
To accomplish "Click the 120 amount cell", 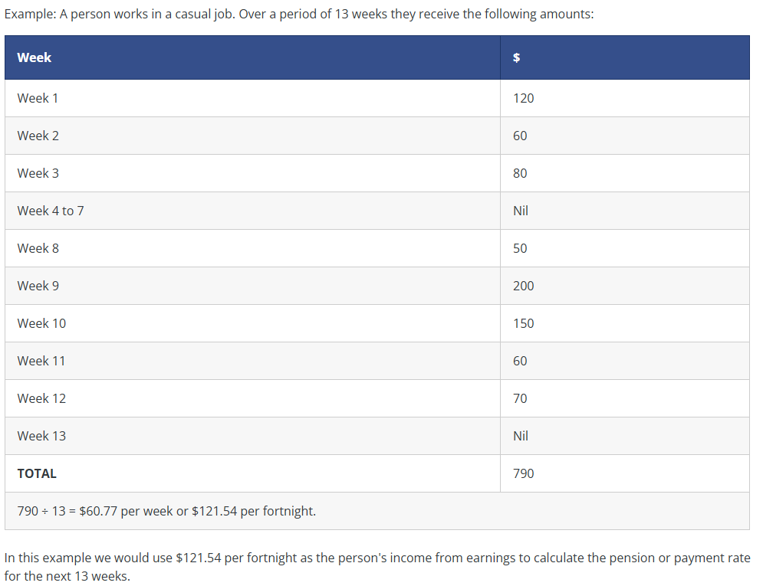I will (523, 98).
